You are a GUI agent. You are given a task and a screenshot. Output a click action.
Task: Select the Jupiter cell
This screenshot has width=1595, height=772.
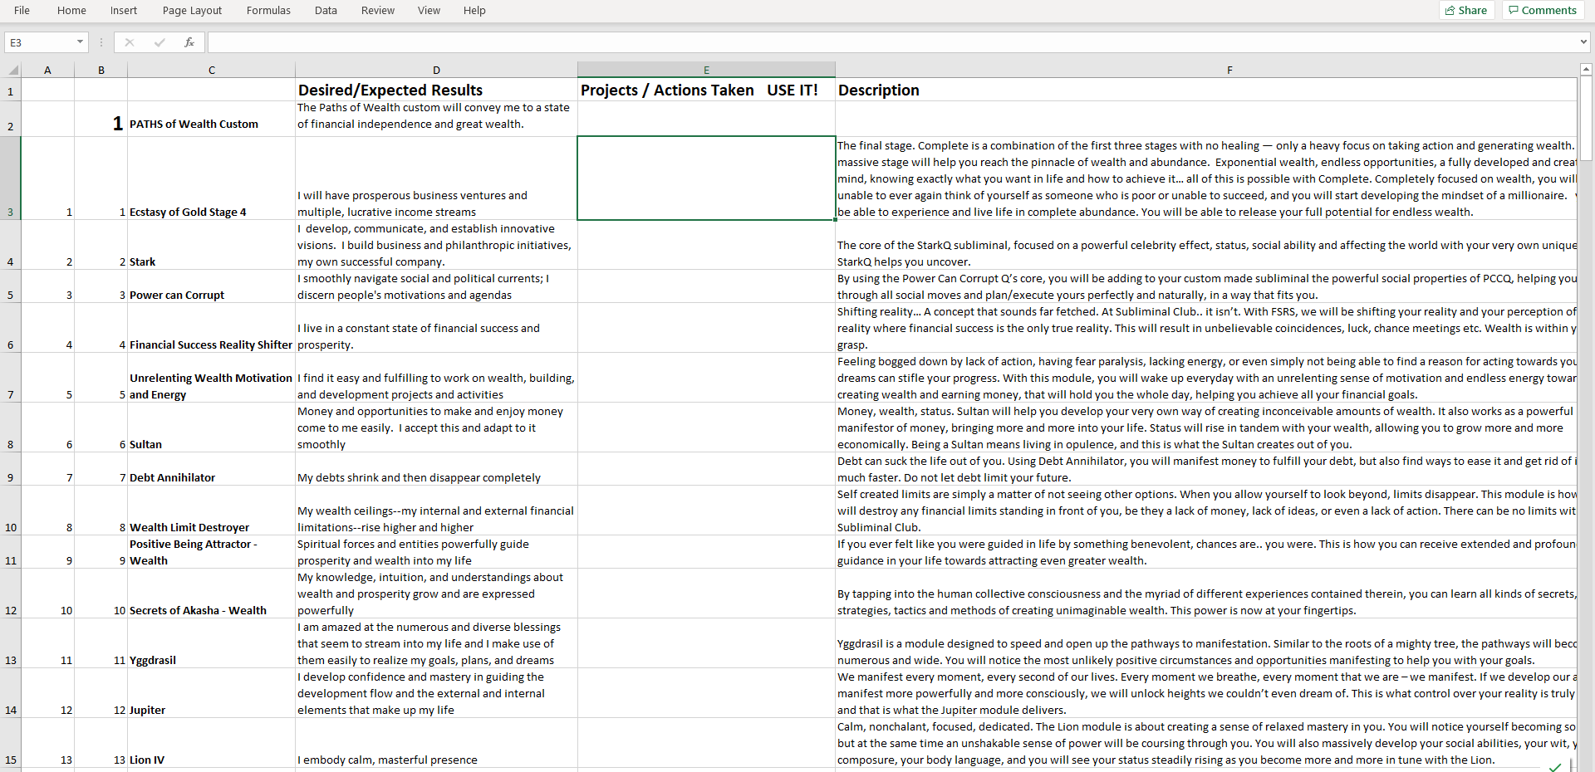coord(211,693)
